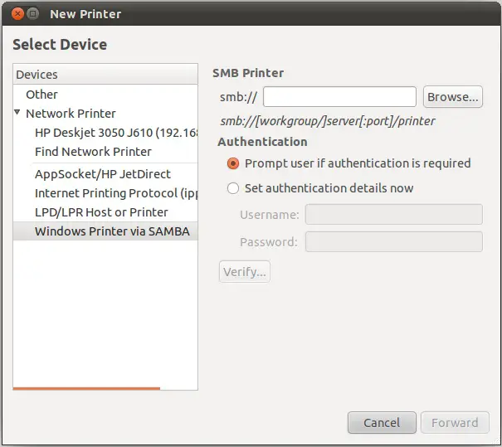502x447 pixels.
Task: Click the Devices column header
Action: pyautogui.click(x=105, y=75)
